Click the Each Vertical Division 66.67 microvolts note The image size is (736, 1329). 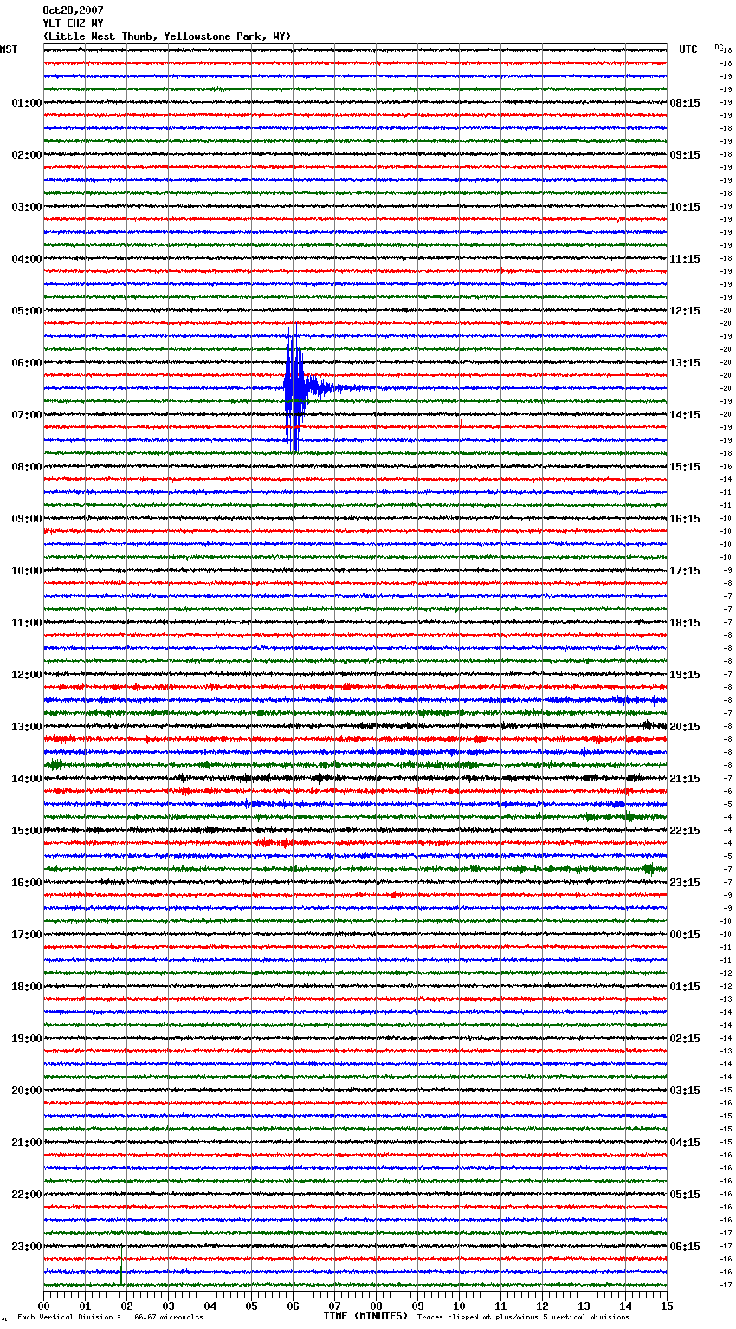point(110,1317)
